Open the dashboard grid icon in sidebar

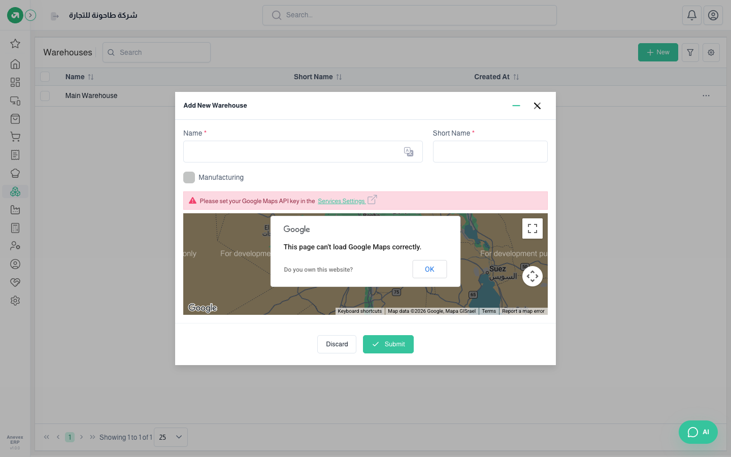pos(15,82)
